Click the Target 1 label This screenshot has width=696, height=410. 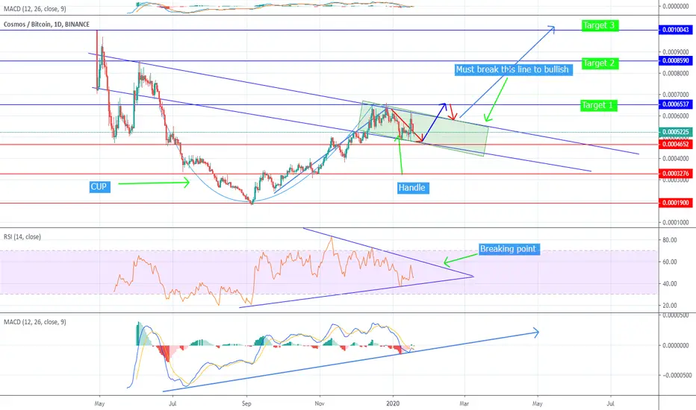tap(598, 105)
